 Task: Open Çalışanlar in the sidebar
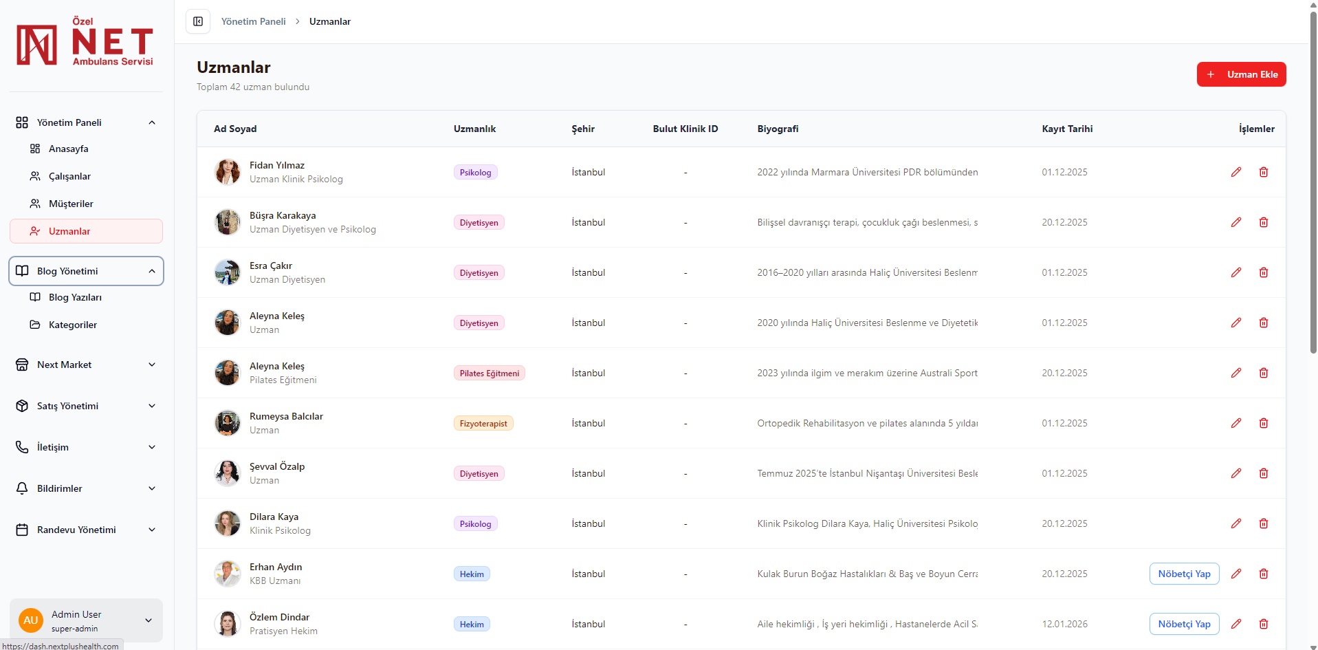pos(69,176)
